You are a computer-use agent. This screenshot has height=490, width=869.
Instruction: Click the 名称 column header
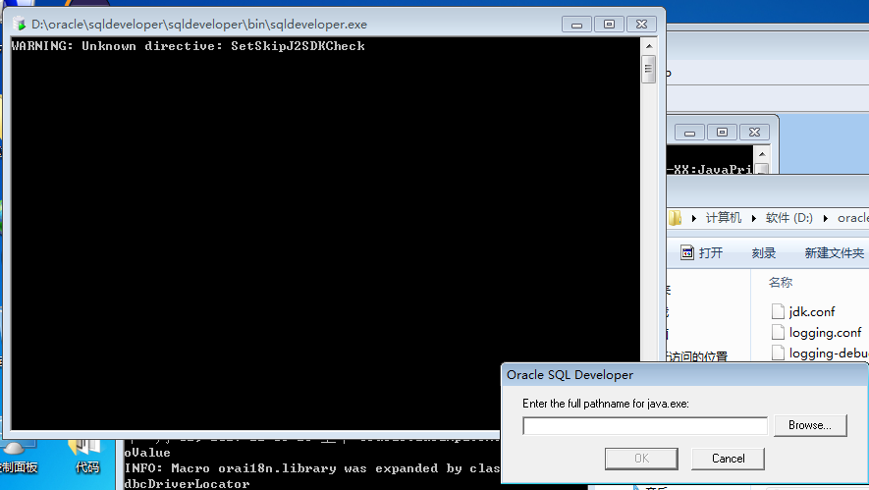click(781, 282)
